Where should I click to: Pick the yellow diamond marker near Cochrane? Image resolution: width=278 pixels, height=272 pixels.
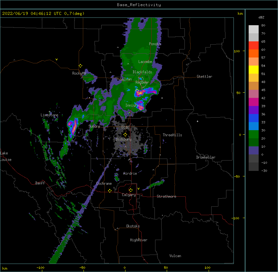click(110, 191)
